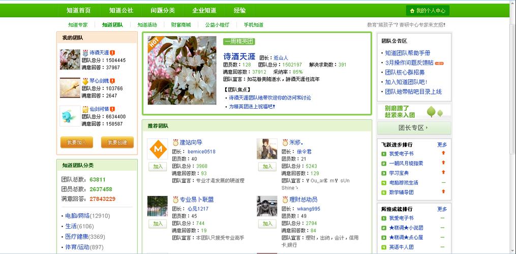Open leader bernice0518 profile
The width and height of the screenshot is (516, 254).
[x=201, y=152]
